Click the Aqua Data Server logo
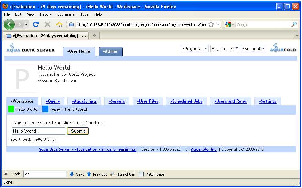Image resolution: width=302 pixels, height=188 pixels. [30, 48]
